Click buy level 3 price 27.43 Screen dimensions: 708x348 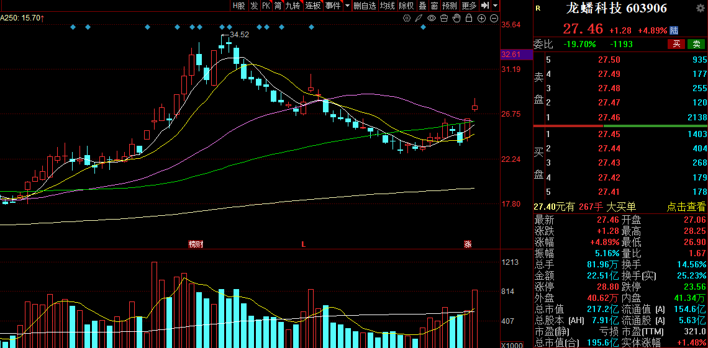pos(610,163)
